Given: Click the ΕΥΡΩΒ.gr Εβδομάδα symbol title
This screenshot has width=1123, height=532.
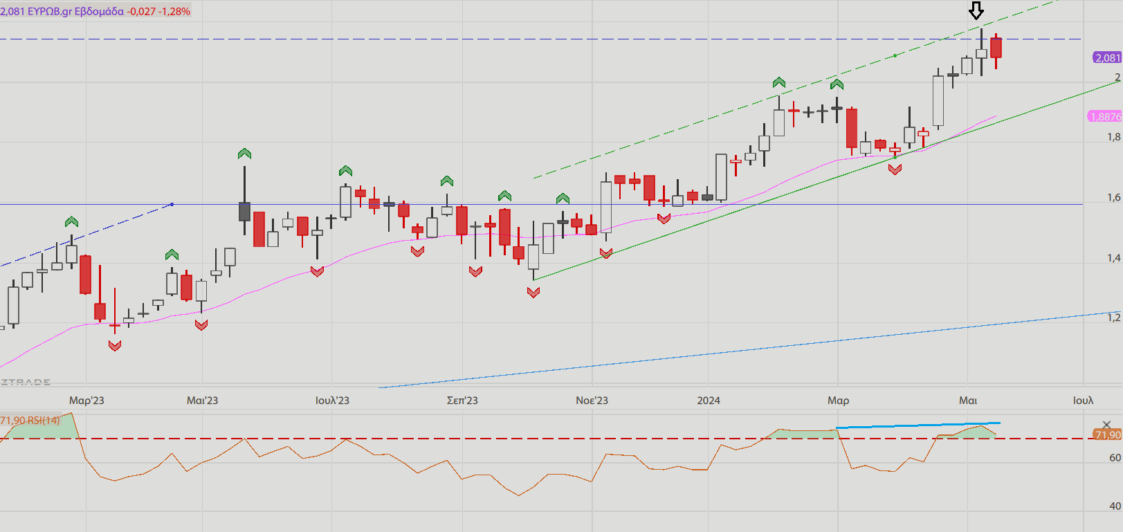Looking at the screenshot, I should tap(75, 11).
